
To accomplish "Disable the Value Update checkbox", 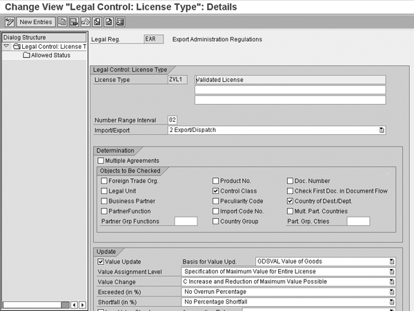I will click(101, 261).
